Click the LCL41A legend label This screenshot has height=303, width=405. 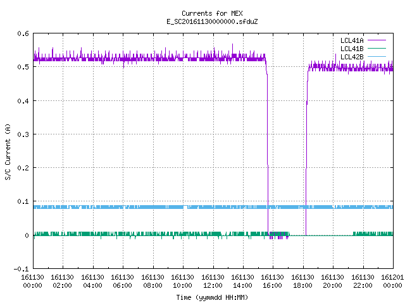click(x=352, y=40)
